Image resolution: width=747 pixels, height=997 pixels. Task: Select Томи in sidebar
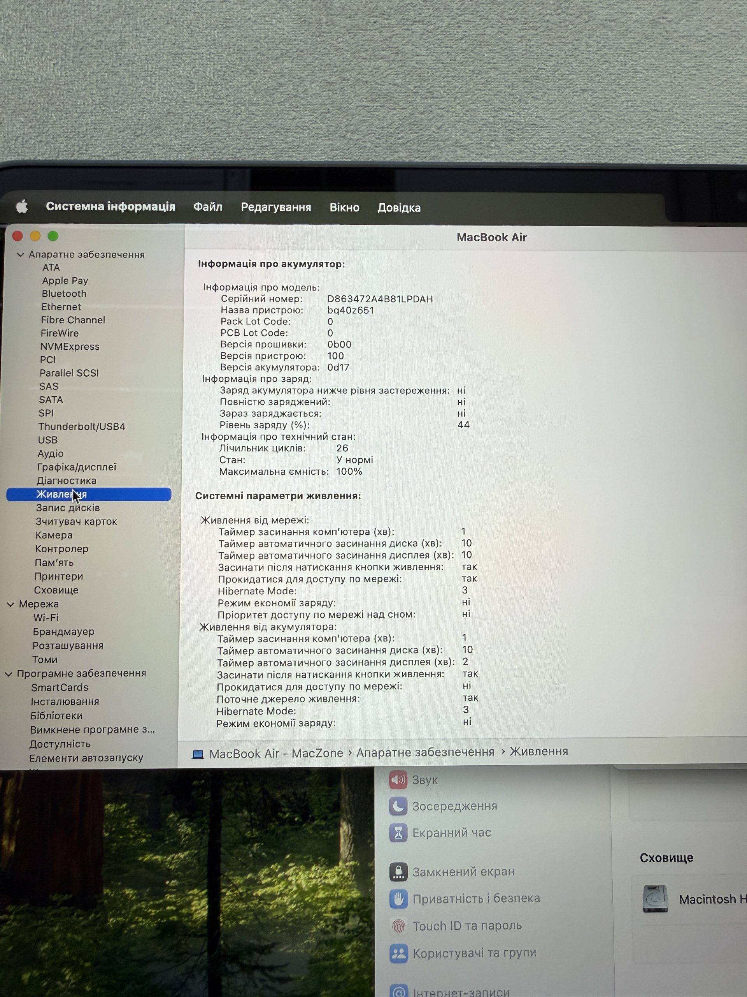click(x=45, y=660)
